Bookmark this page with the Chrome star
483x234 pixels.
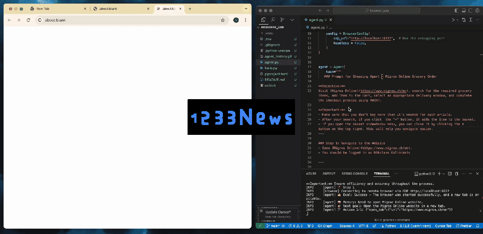(x=223, y=20)
